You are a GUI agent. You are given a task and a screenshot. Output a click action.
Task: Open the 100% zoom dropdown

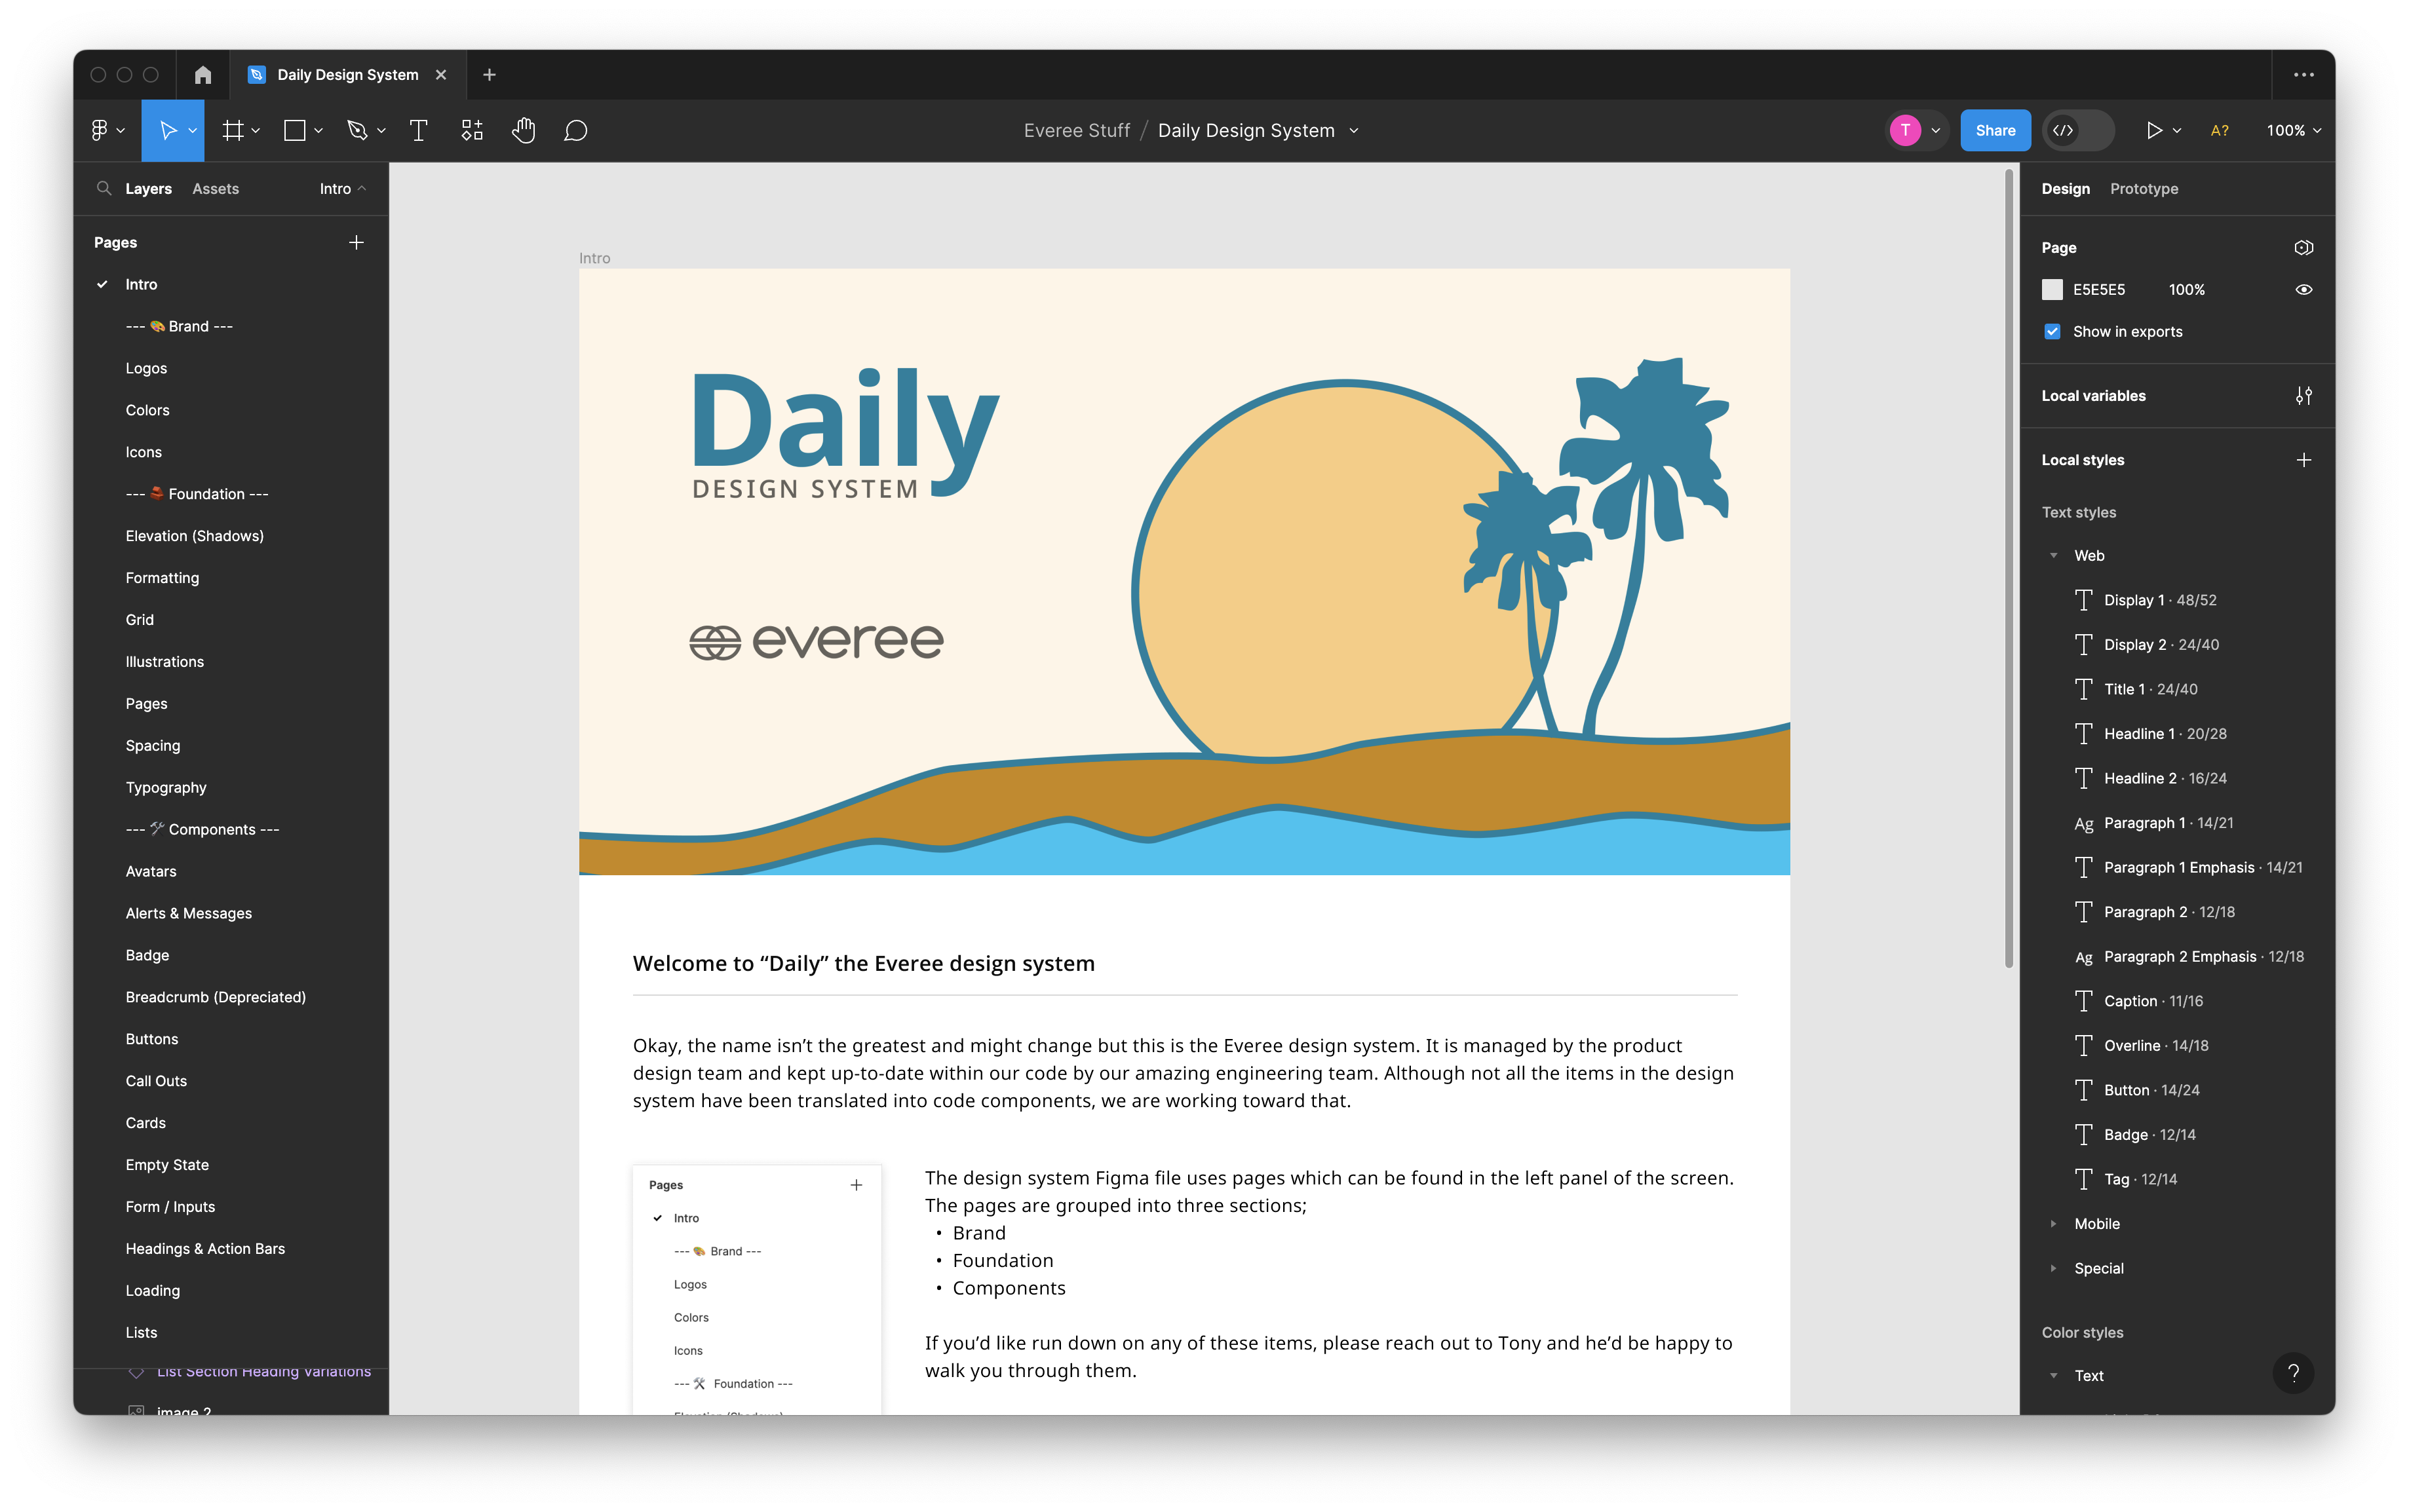tap(2293, 130)
